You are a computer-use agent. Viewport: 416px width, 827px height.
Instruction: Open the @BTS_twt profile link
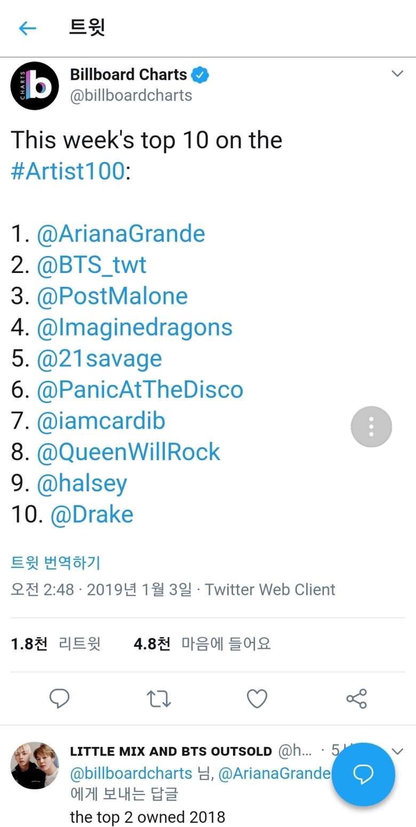pyautogui.click(x=92, y=265)
